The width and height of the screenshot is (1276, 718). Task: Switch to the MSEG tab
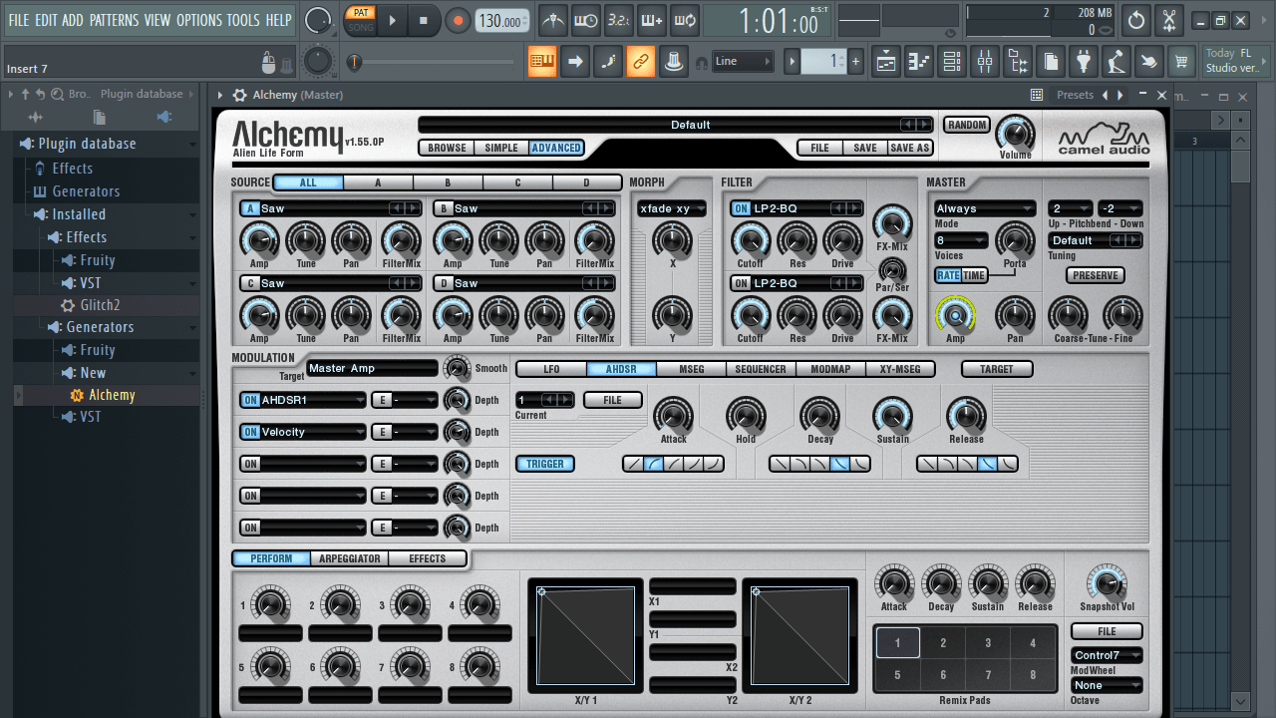(691, 369)
